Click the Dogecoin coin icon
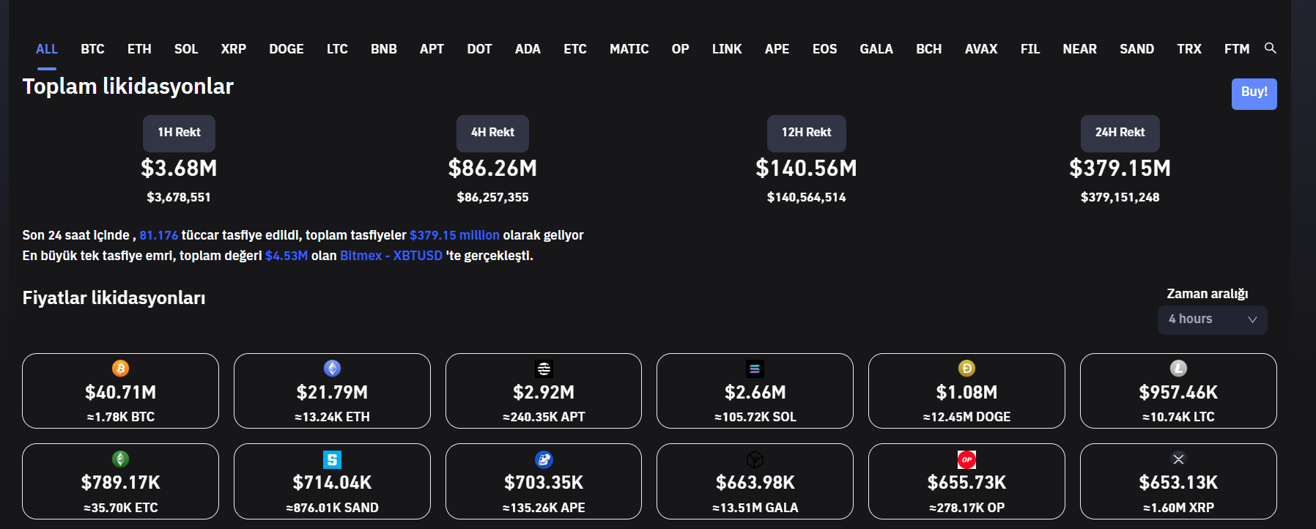Image resolution: width=1316 pixels, height=529 pixels. [966, 368]
